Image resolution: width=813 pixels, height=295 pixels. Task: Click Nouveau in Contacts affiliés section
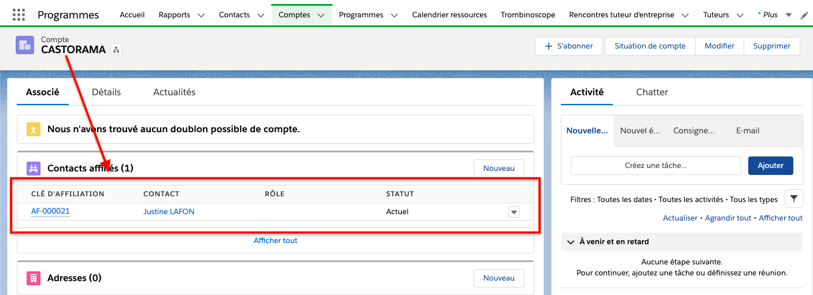click(498, 168)
